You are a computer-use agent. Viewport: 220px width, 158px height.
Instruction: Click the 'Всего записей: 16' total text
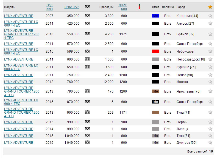200,151
